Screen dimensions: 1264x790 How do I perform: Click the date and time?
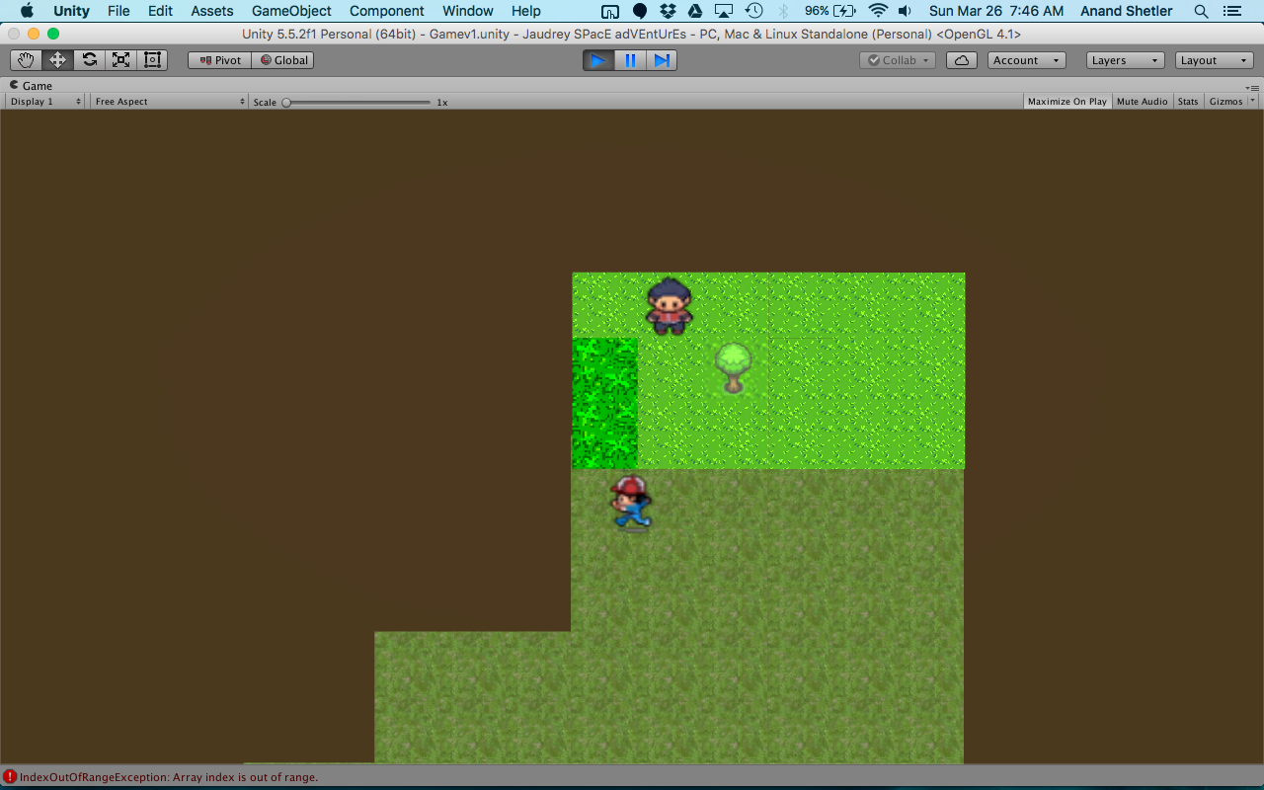tap(996, 11)
